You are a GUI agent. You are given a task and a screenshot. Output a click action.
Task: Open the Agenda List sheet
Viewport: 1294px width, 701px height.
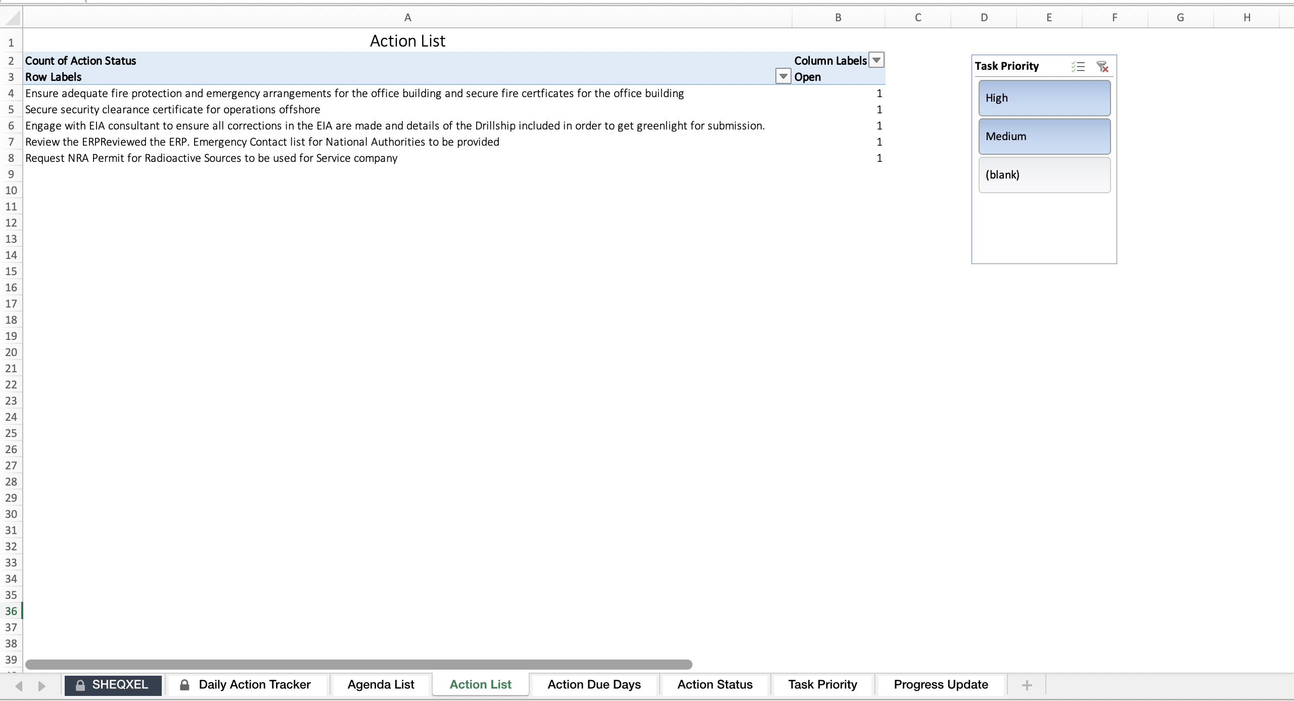click(381, 685)
